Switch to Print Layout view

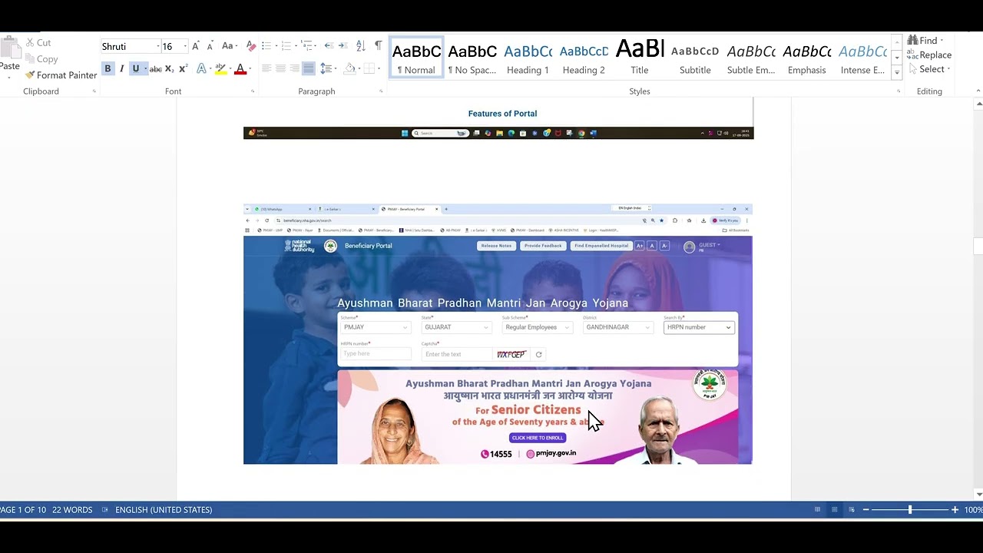(835, 510)
